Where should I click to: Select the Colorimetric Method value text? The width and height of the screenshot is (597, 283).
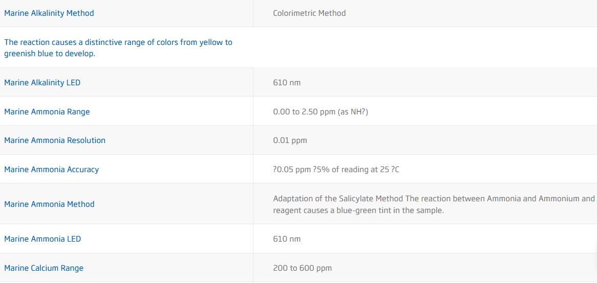click(309, 13)
